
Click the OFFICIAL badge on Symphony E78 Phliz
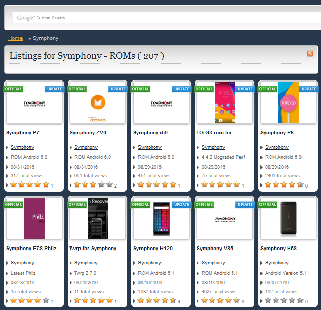13,204
